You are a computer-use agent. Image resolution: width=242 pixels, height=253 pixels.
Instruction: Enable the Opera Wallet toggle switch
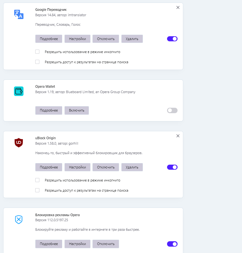tap(172, 110)
